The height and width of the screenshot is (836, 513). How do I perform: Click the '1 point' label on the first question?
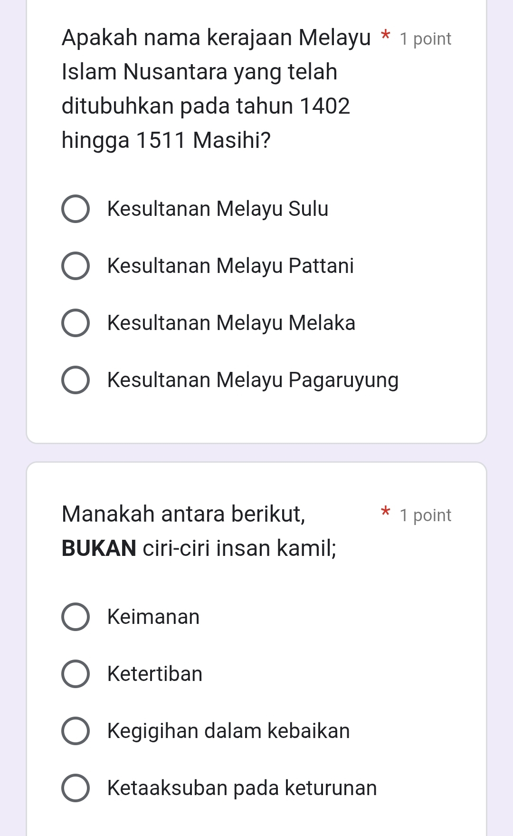click(425, 39)
